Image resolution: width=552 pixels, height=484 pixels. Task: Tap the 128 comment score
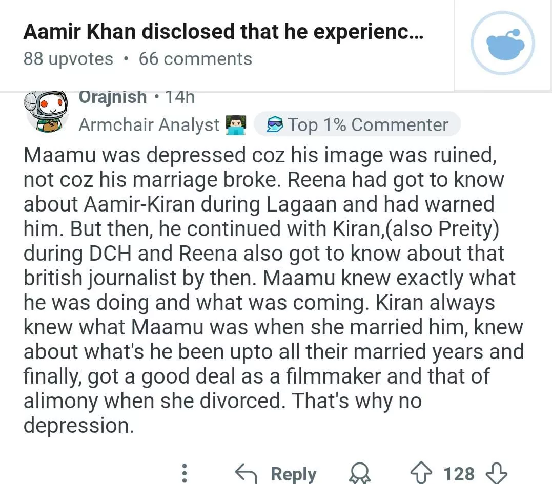[459, 474]
